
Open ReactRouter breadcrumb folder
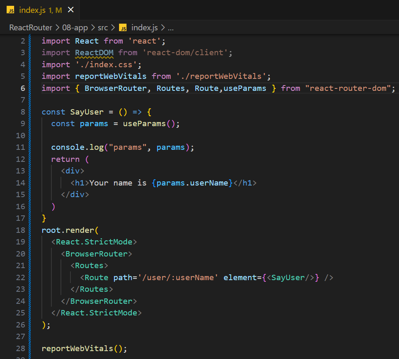(31, 27)
